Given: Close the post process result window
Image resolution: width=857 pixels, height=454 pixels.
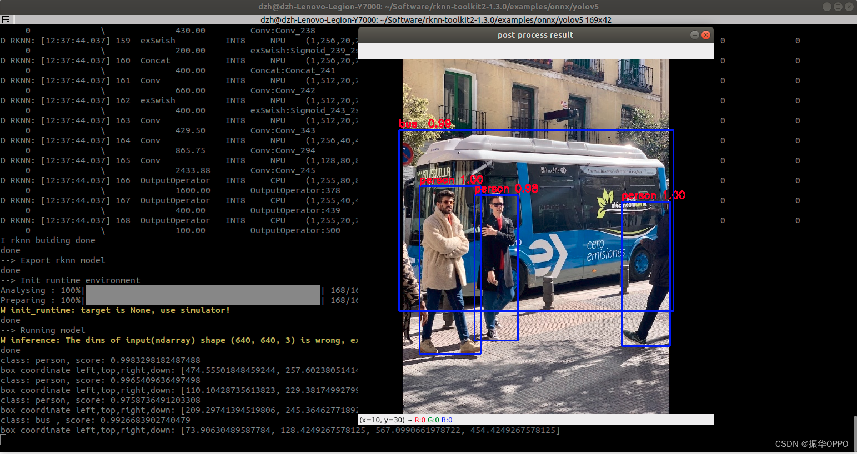Looking at the screenshot, I should coord(706,35).
